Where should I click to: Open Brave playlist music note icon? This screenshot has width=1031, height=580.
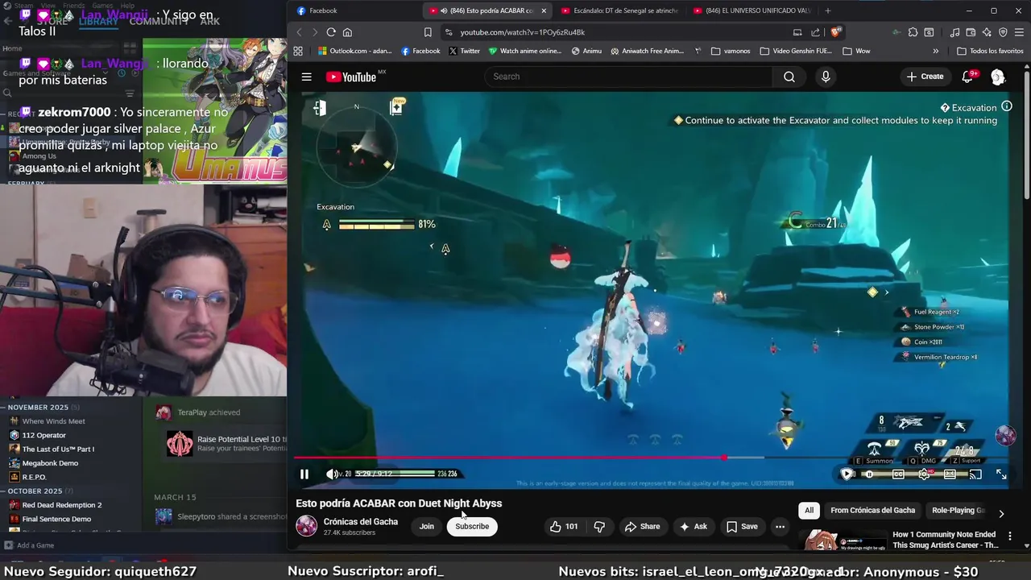[954, 32]
